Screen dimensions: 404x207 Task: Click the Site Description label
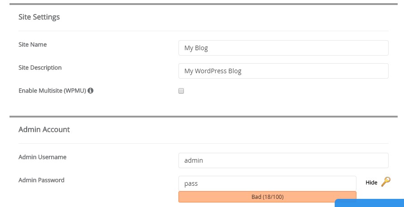click(40, 68)
